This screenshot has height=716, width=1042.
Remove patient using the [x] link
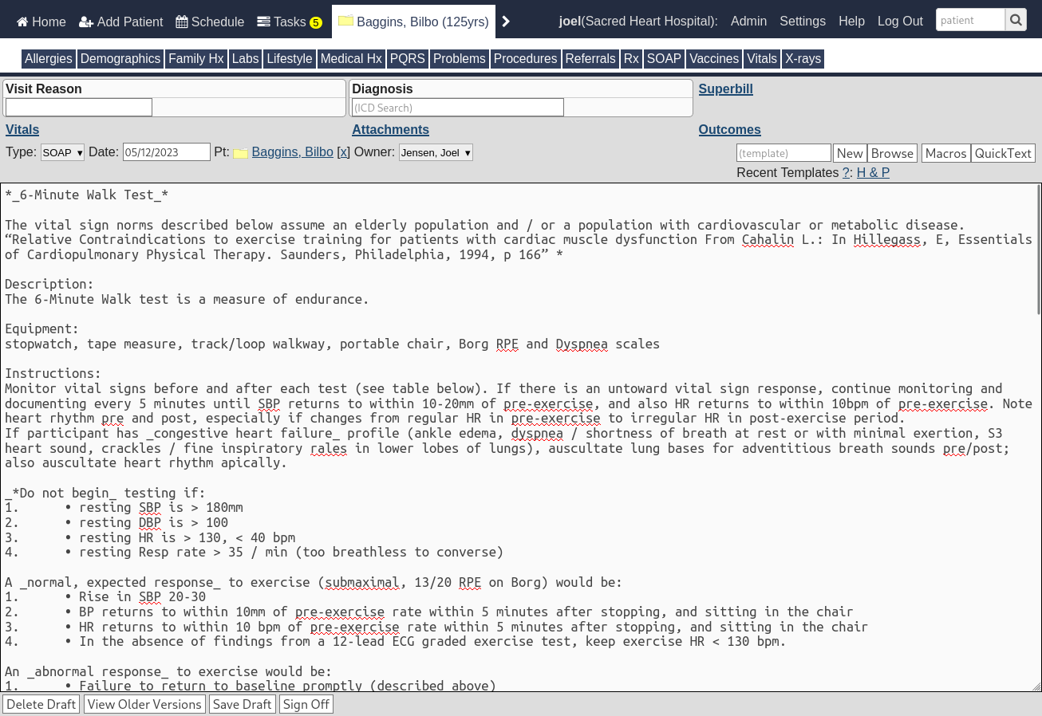coord(343,152)
